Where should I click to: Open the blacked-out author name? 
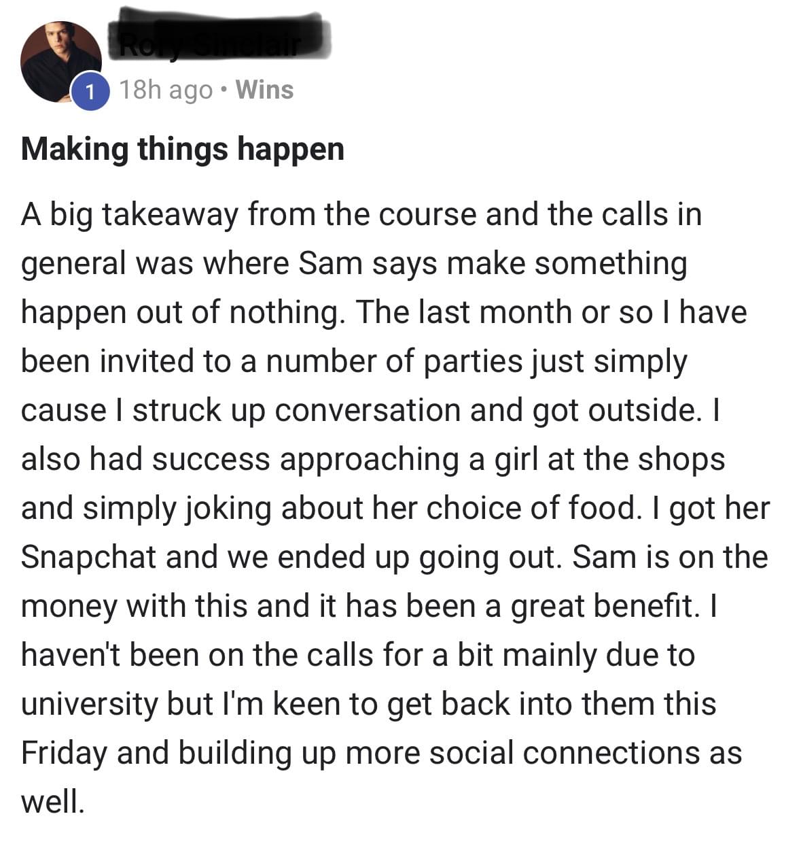(x=219, y=39)
